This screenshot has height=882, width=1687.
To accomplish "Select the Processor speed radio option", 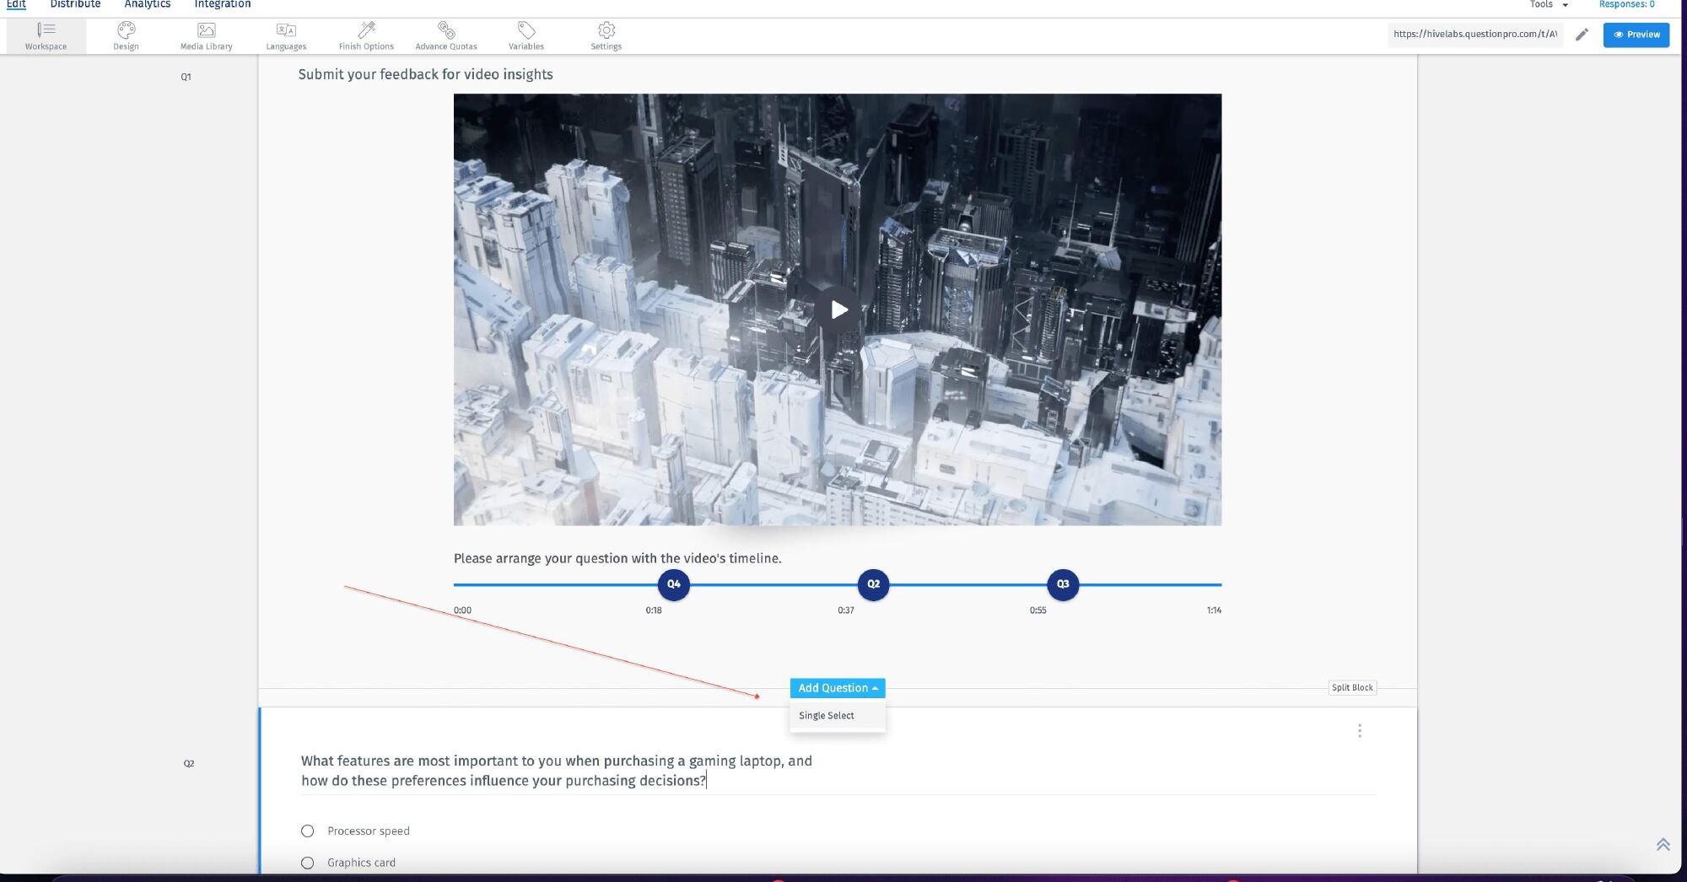I will 307,831.
